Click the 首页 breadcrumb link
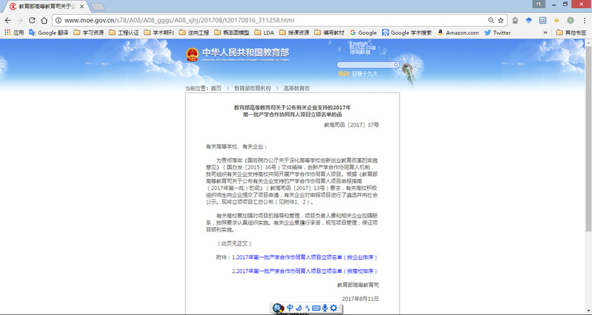Screen dimensions: 592x315 [216, 88]
